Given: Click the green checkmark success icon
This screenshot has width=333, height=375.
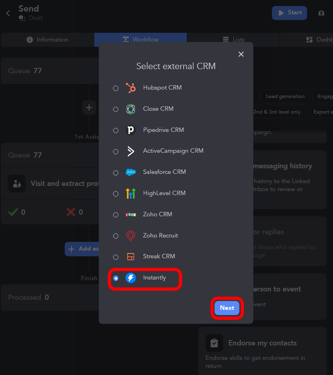Looking at the screenshot, I should click(13, 212).
